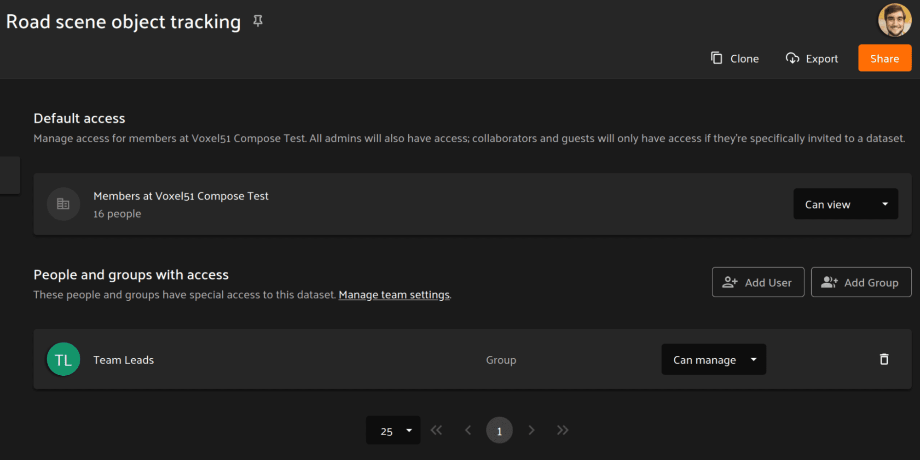920x460 pixels.
Task: Click the 16 people count text
Action: pos(117,214)
